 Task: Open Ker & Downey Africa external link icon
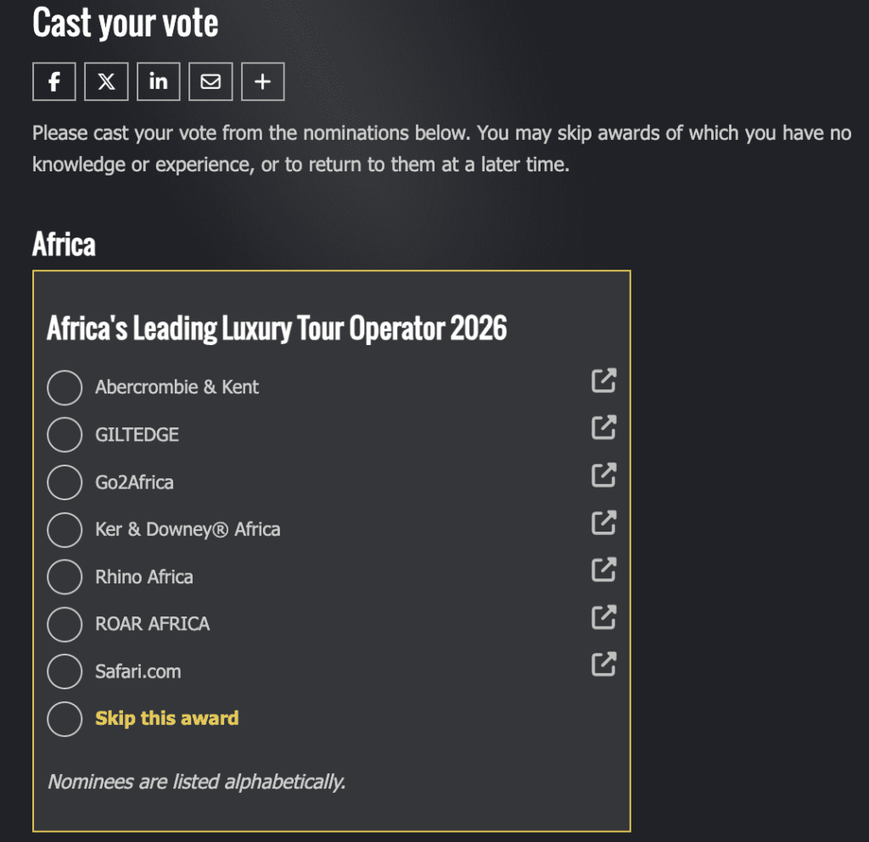[x=603, y=523]
